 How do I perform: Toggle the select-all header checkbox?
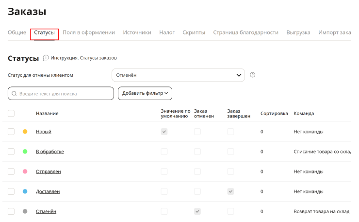point(11,113)
